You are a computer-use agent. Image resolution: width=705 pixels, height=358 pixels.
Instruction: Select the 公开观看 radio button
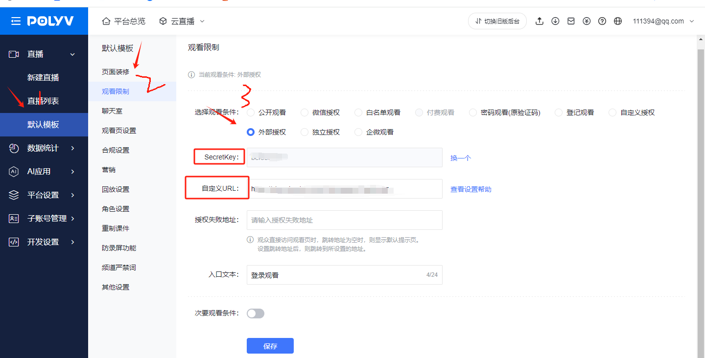point(251,112)
